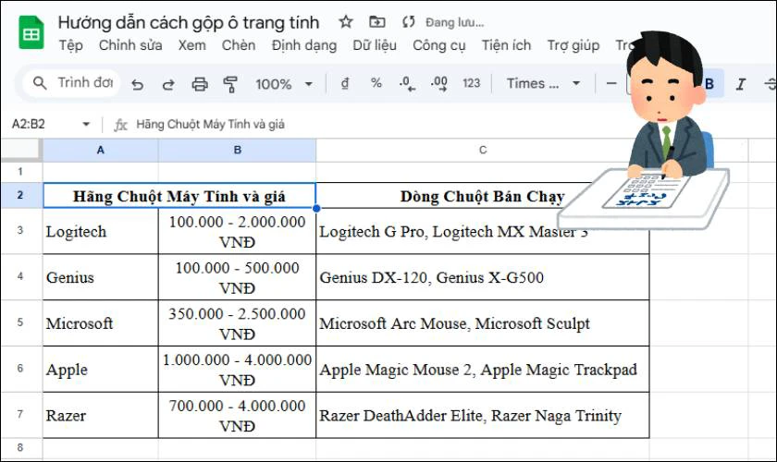
Task: Click the document title text
Action: tap(189, 23)
